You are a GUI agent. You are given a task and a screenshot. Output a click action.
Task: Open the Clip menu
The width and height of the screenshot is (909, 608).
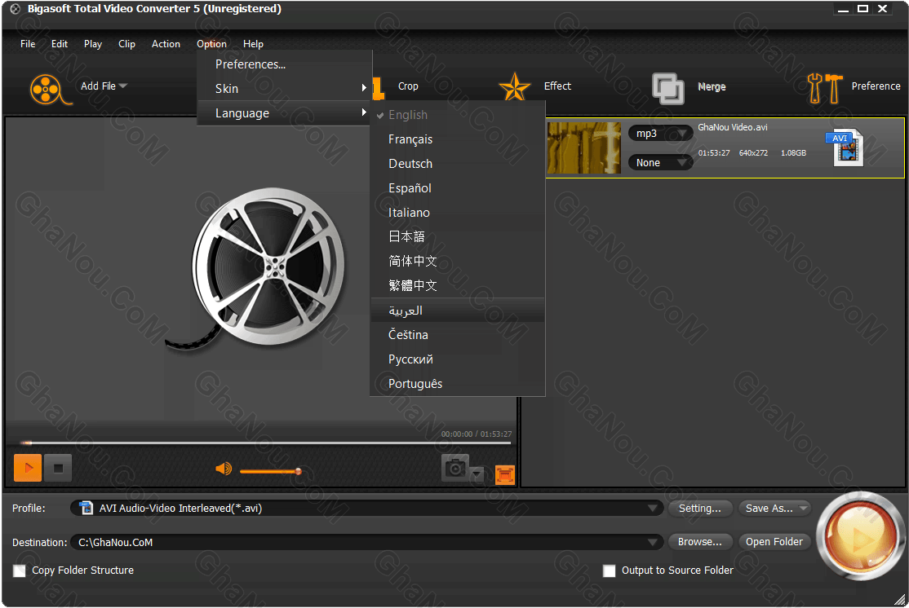point(126,44)
